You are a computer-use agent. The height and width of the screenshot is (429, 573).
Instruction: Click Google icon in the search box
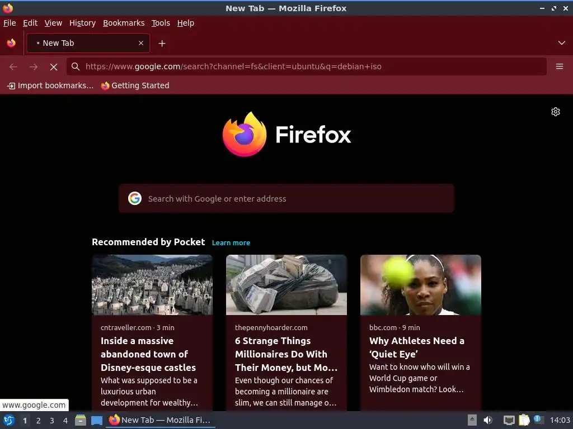point(135,198)
